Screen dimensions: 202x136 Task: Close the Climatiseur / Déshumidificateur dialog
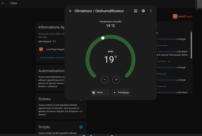(x=70, y=11)
